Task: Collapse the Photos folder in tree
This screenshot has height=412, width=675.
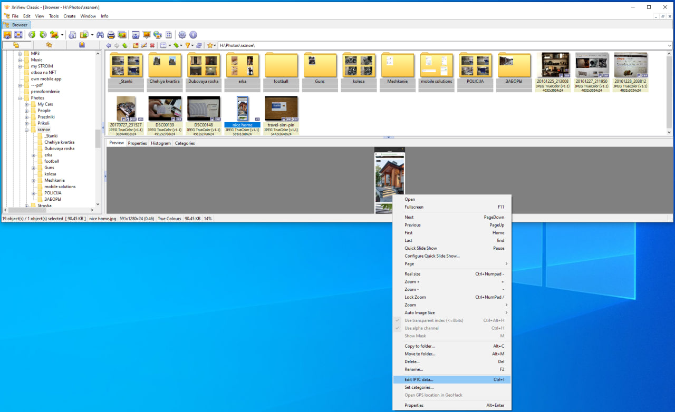Action: pos(20,98)
